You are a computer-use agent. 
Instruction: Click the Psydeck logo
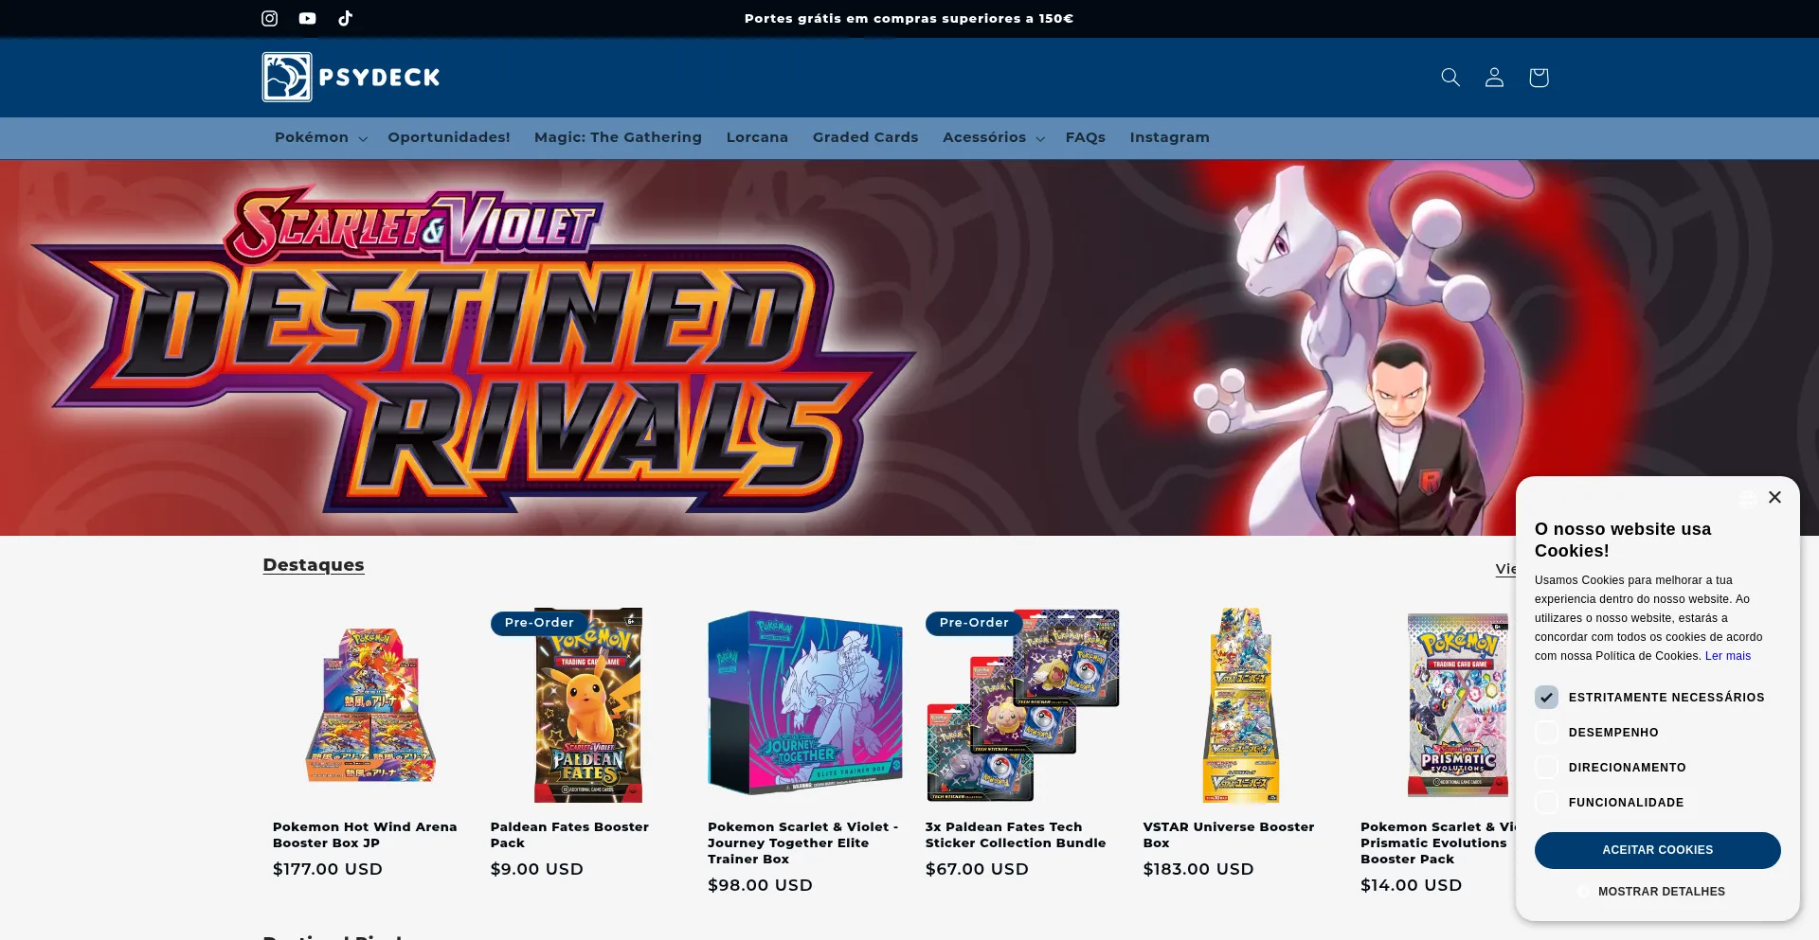351,77
